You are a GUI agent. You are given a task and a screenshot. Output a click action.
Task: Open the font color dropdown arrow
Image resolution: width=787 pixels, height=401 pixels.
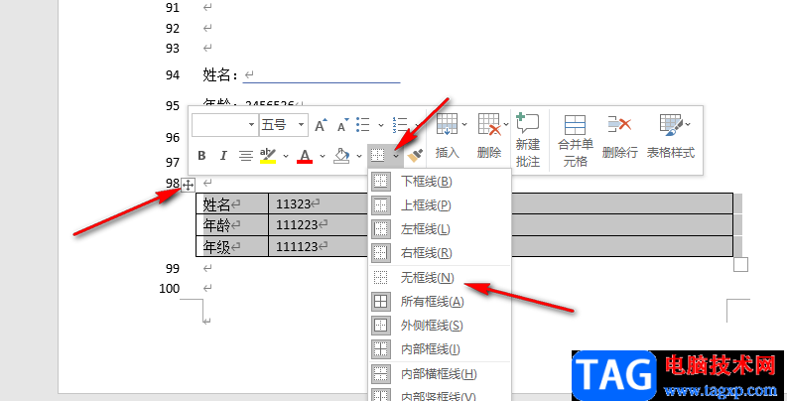323,156
